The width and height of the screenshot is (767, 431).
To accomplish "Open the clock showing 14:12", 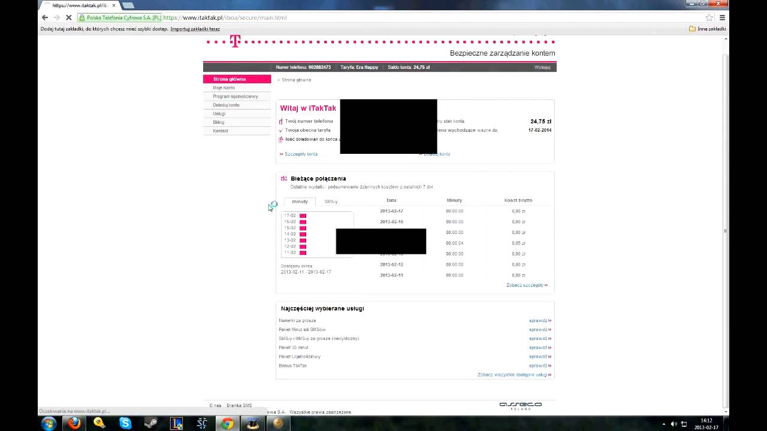I will [x=706, y=424].
